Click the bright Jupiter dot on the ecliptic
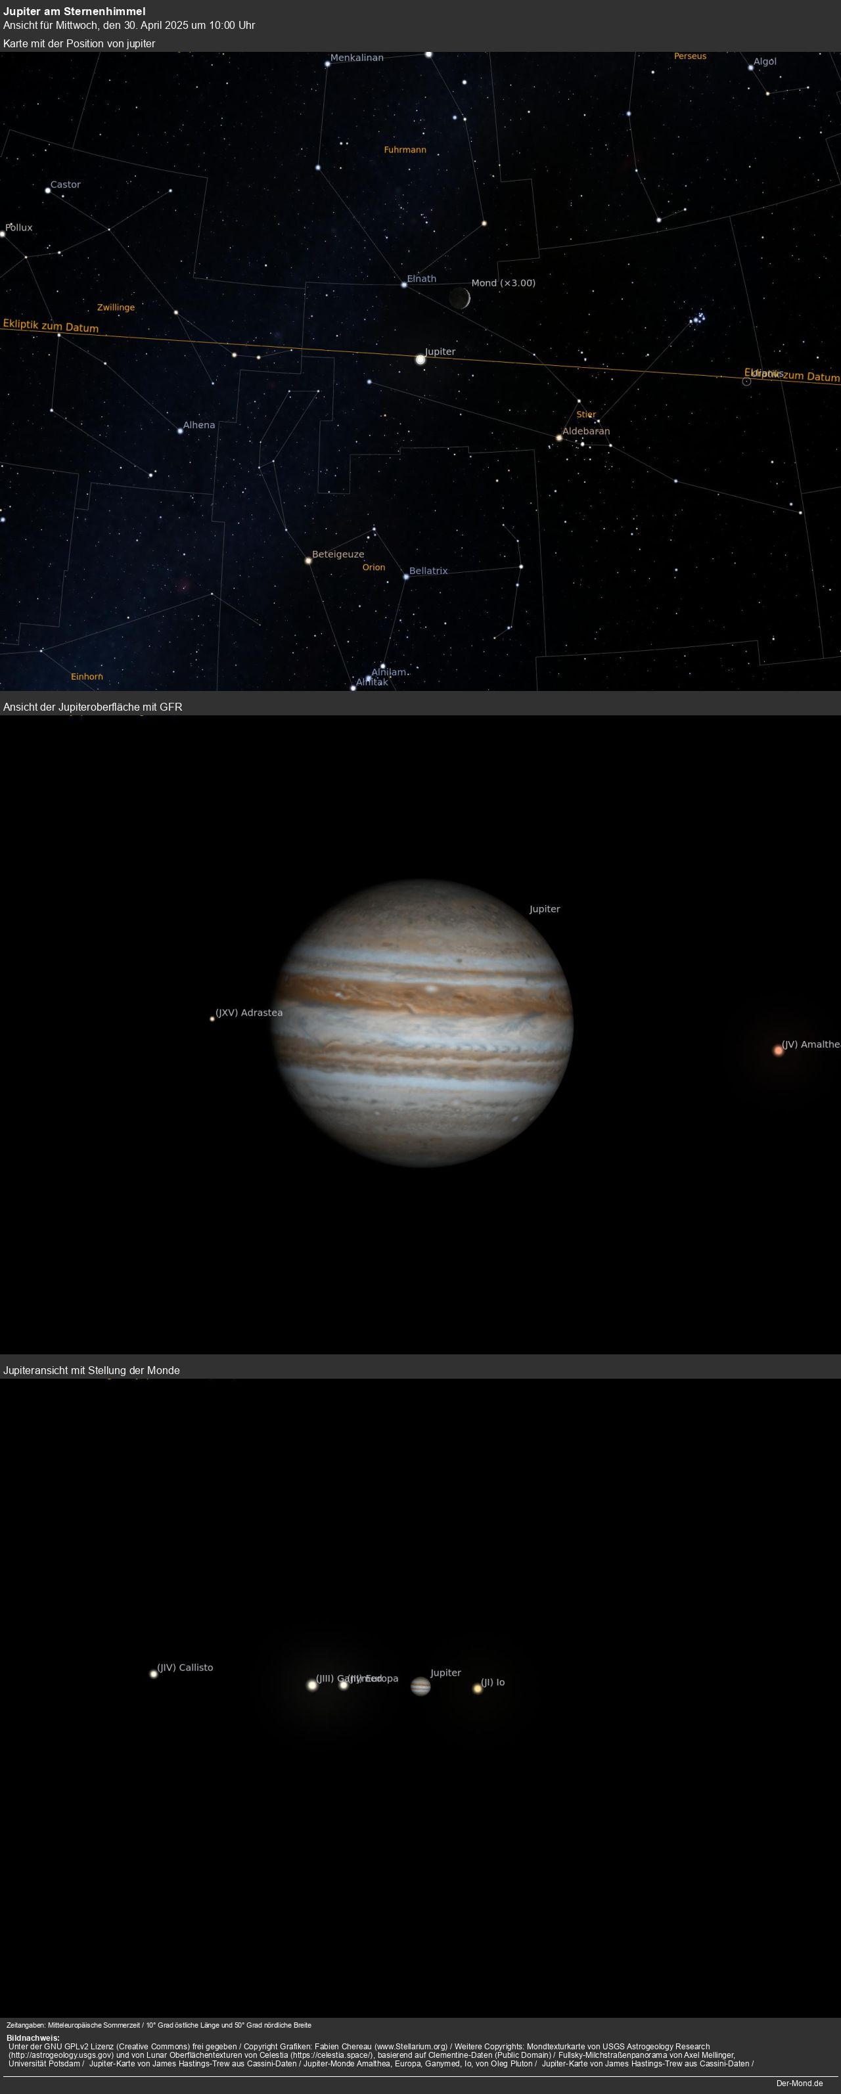Screen dimensions: 841x2094 click(x=420, y=359)
